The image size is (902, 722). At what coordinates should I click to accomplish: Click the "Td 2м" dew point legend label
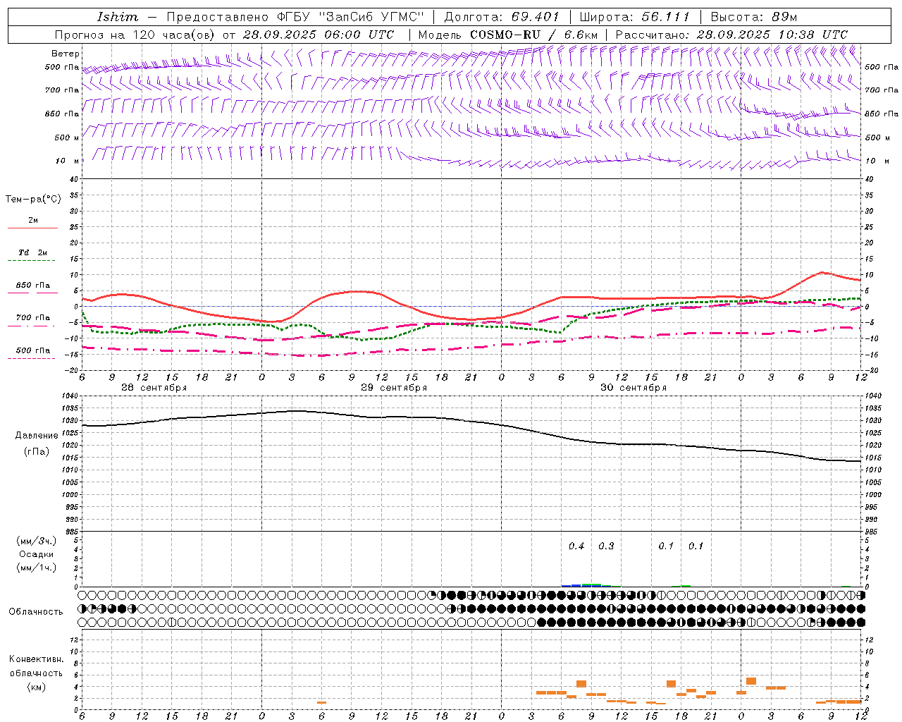[x=32, y=252]
